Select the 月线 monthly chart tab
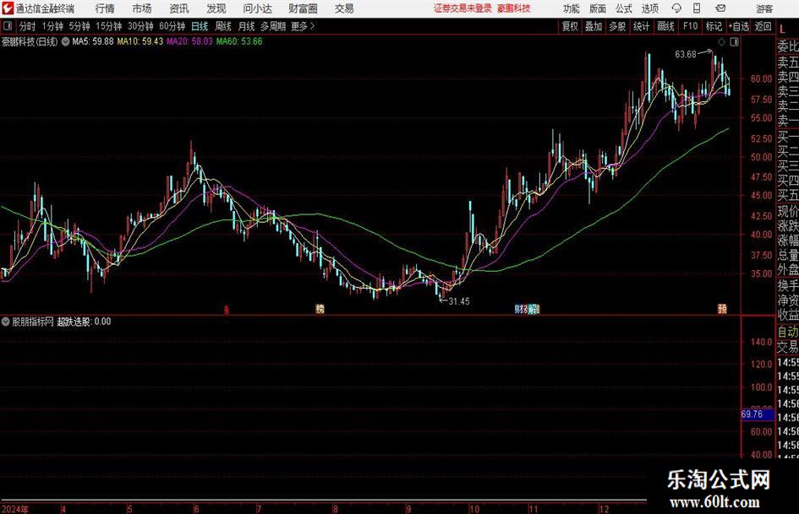799x514 pixels. pyautogui.click(x=246, y=26)
